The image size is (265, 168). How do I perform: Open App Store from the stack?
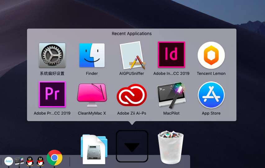click(211, 95)
